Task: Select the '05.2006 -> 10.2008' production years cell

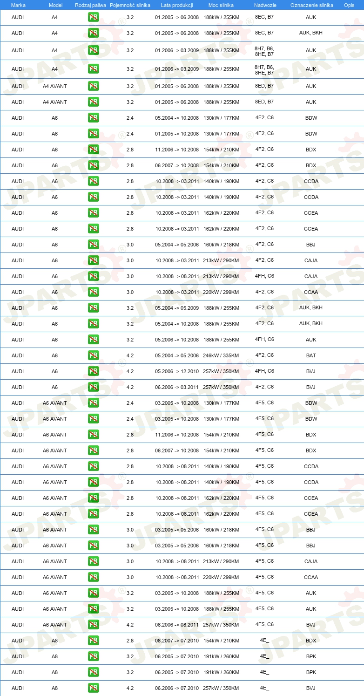Action: coord(177,340)
